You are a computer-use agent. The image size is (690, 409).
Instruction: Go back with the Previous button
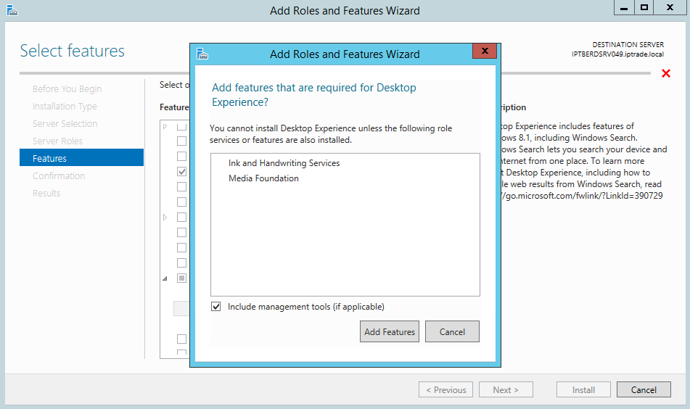(445, 389)
